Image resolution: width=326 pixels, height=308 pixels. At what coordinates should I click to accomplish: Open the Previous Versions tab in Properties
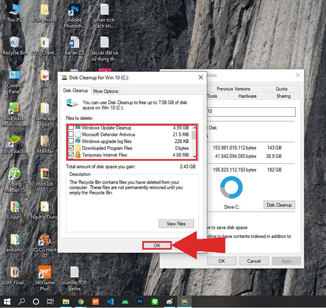point(233,89)
